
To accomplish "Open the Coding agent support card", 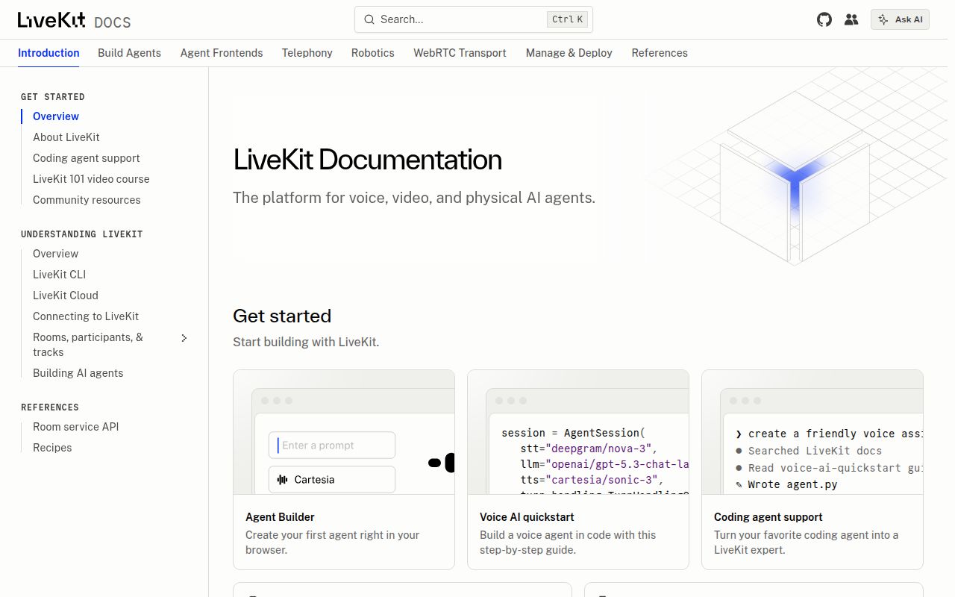I will point(812,470).
